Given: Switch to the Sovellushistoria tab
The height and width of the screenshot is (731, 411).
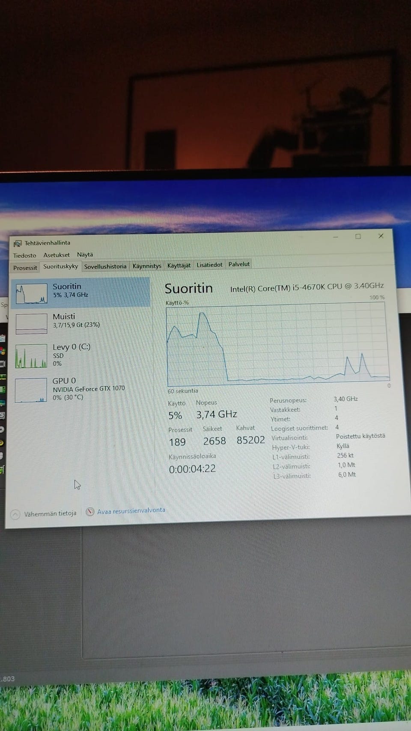Looking at the screenshot, I should (x=105, y=266).
